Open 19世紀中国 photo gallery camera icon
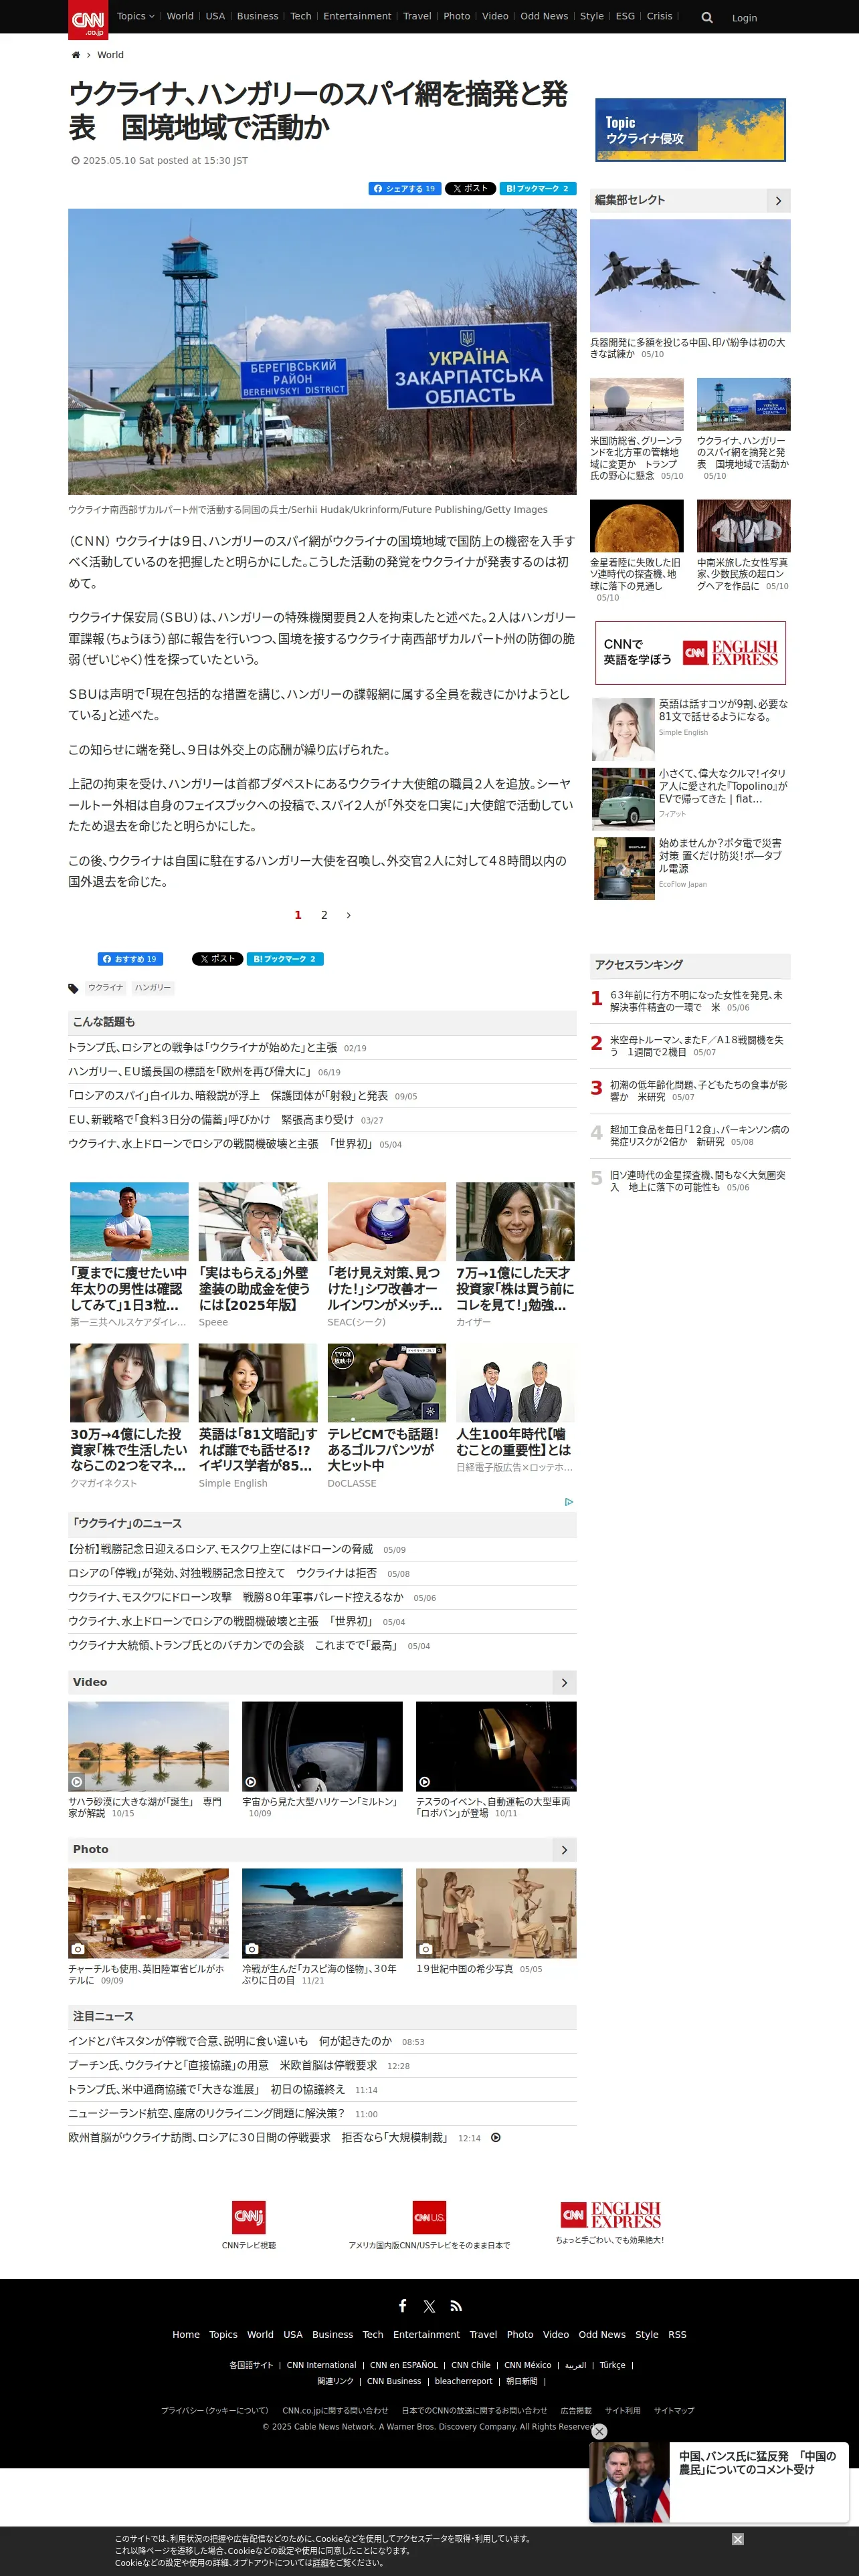Screen dimensions: 859x2576 coord(426,1949)
